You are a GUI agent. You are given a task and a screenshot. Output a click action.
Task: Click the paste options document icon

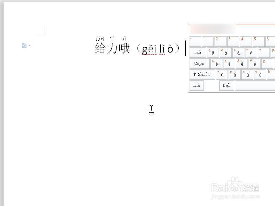click(24, 45)
